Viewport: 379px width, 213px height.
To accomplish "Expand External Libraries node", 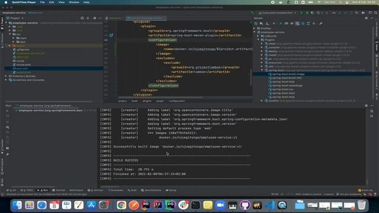I will pos(7,76).
